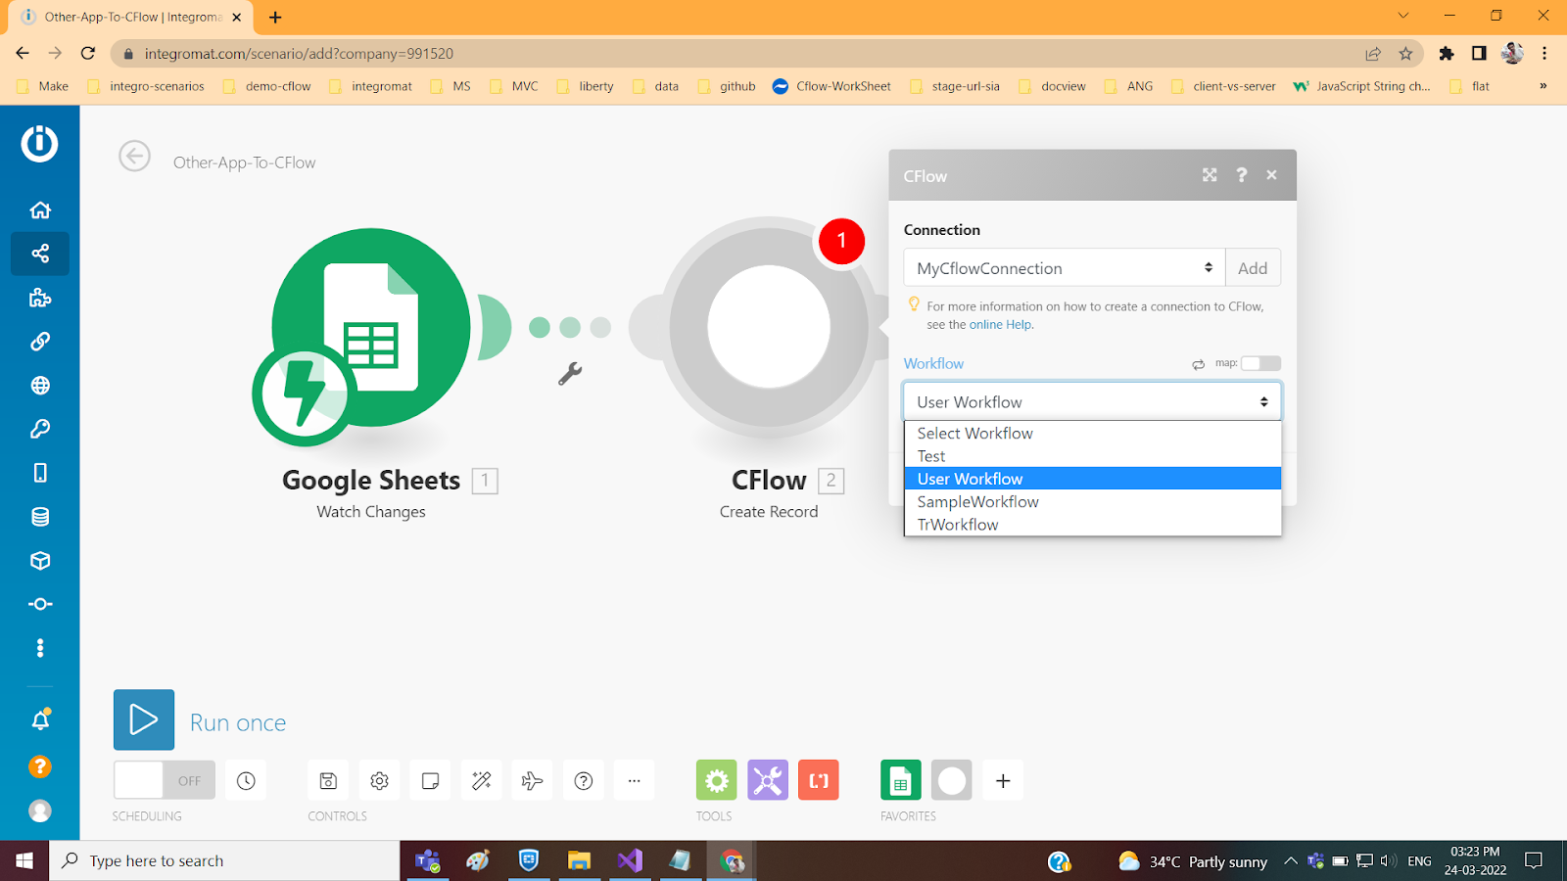Go to the Dashboard home icon
1567x881 pixels.
pos(40,209)
